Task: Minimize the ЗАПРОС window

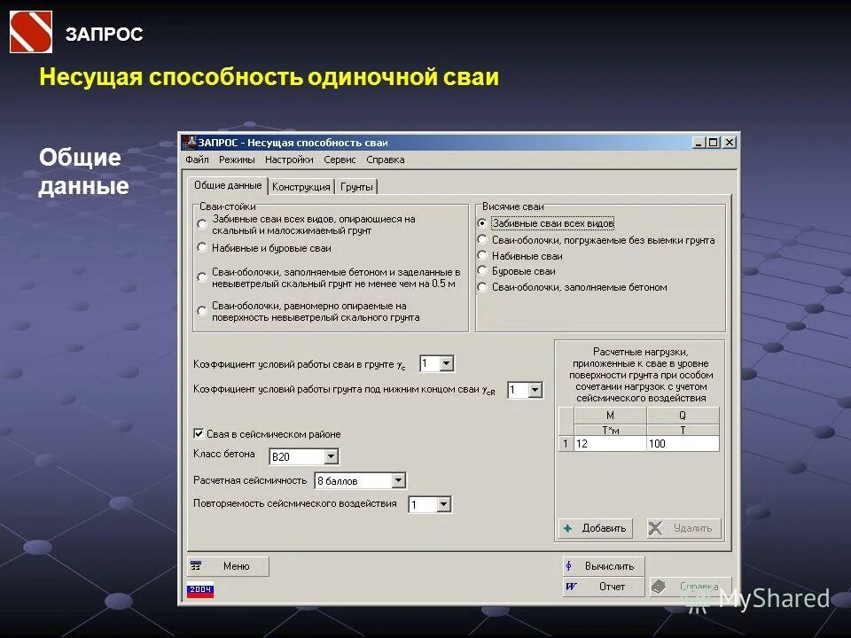Action: tap(699, 143)
